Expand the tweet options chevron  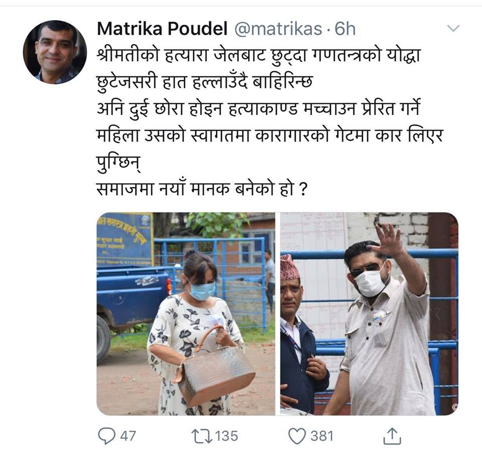coord(453,29)
